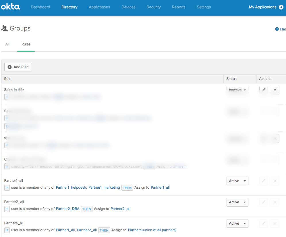Click the Okta logo

point(10,7)
